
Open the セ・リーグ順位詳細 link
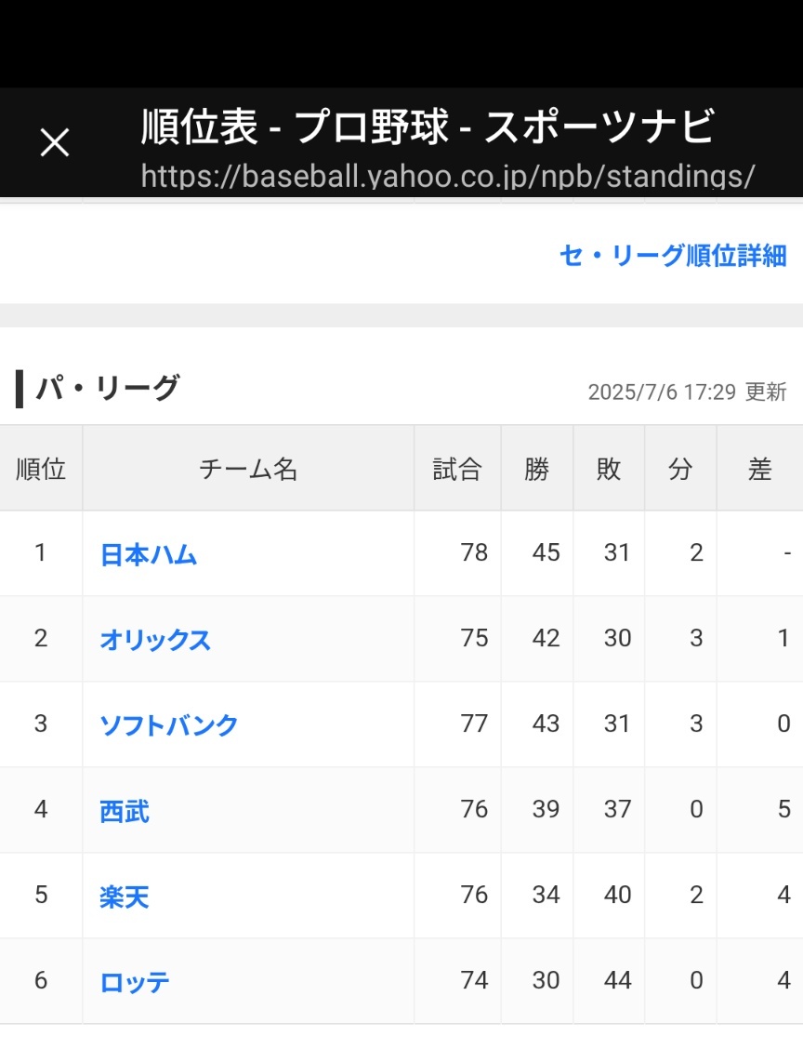pos(672,256)
